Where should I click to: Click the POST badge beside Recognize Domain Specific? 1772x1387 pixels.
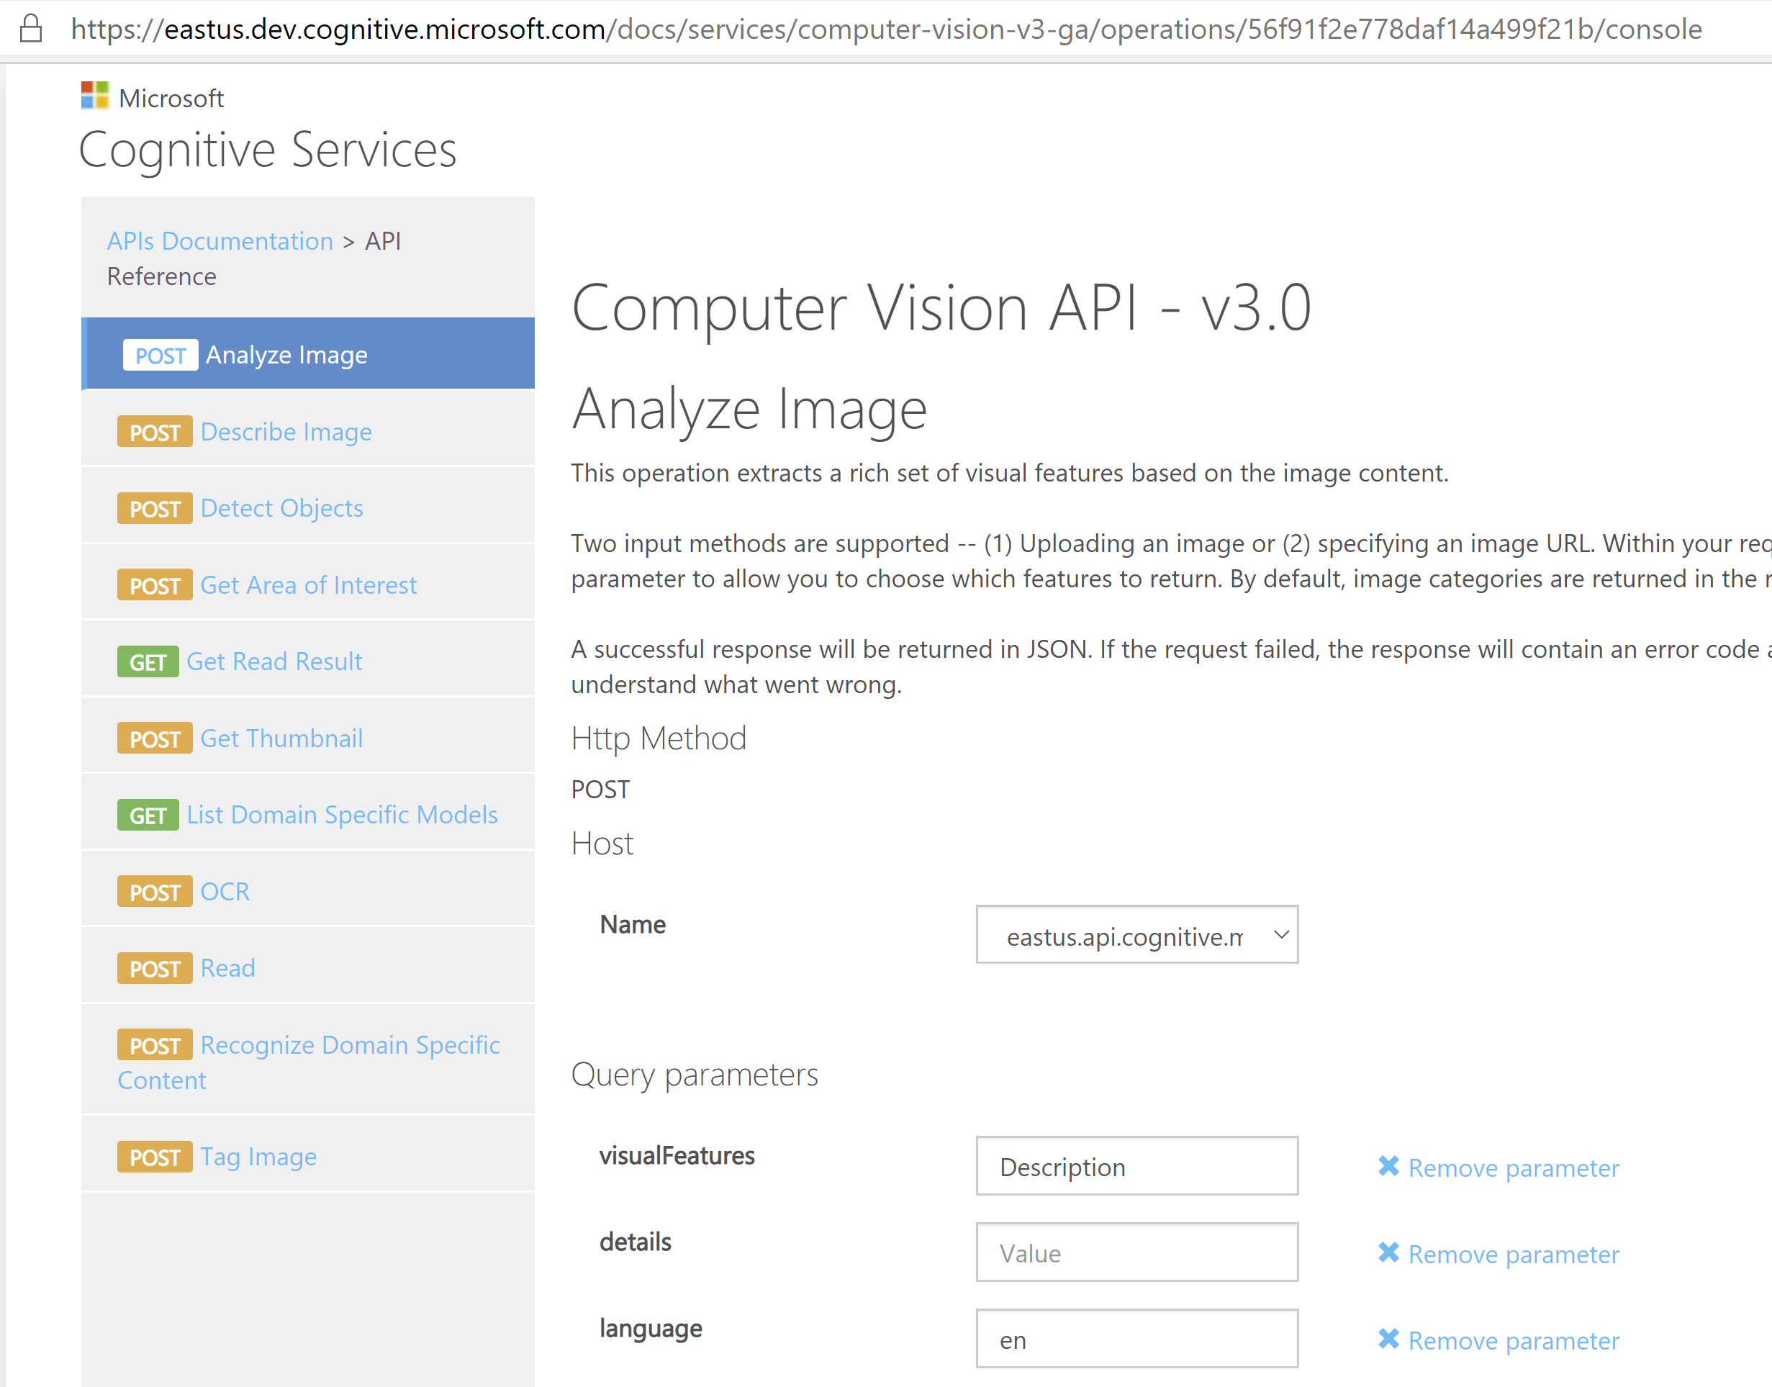click(x=155, y=1045)
